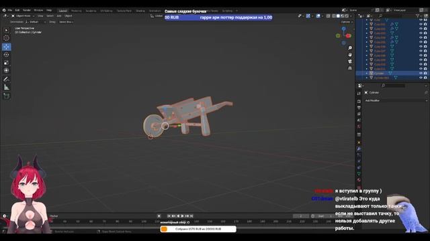
Task: Select the Transform tool
Action: tap(6, 70)
